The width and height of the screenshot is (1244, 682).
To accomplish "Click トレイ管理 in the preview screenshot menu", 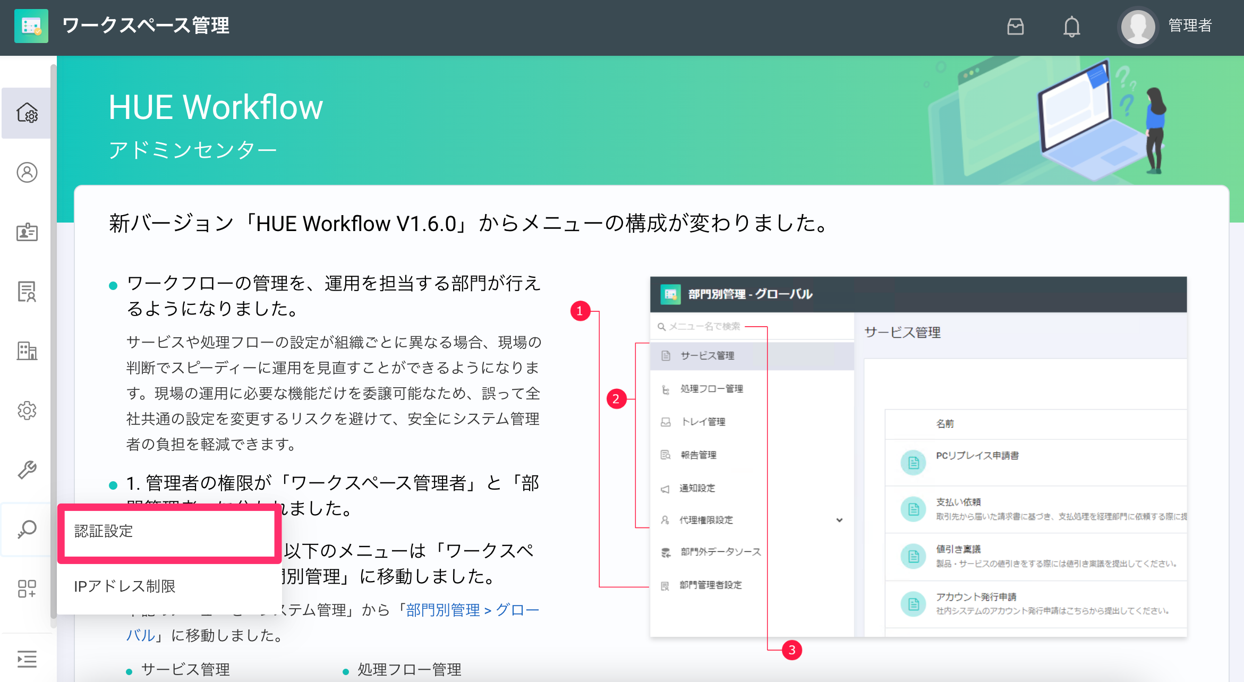I will click(703, 422).
